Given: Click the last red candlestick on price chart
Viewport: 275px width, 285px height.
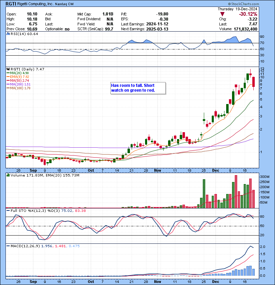Looking at the screenshot, I should tap(253, 82).
